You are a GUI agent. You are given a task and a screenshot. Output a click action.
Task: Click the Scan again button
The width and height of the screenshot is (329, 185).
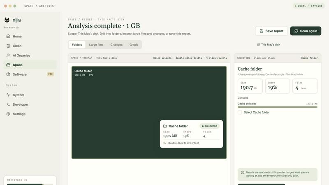[306, 31]
